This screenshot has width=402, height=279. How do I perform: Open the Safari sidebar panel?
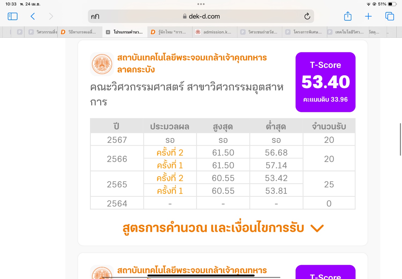(13, 16)
